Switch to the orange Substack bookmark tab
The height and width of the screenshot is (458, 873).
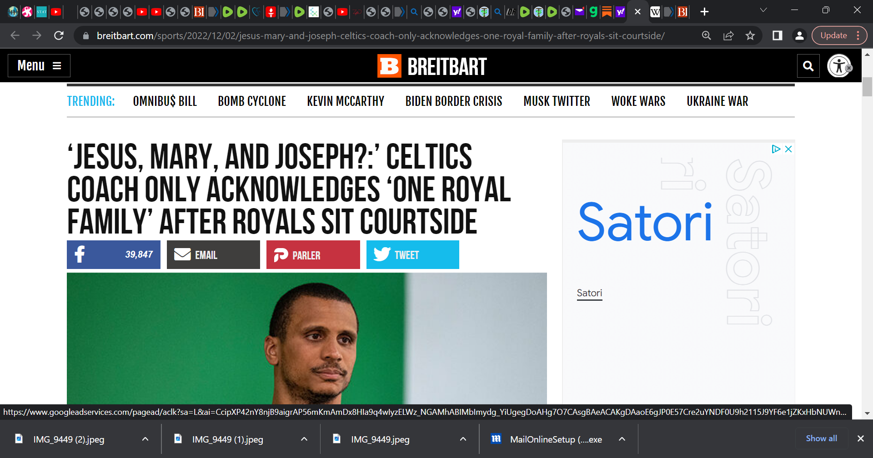[x=607, y=12]
